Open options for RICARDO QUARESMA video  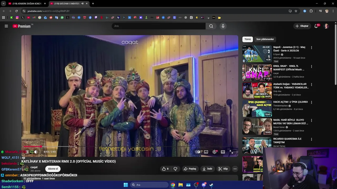coord(311,139)
